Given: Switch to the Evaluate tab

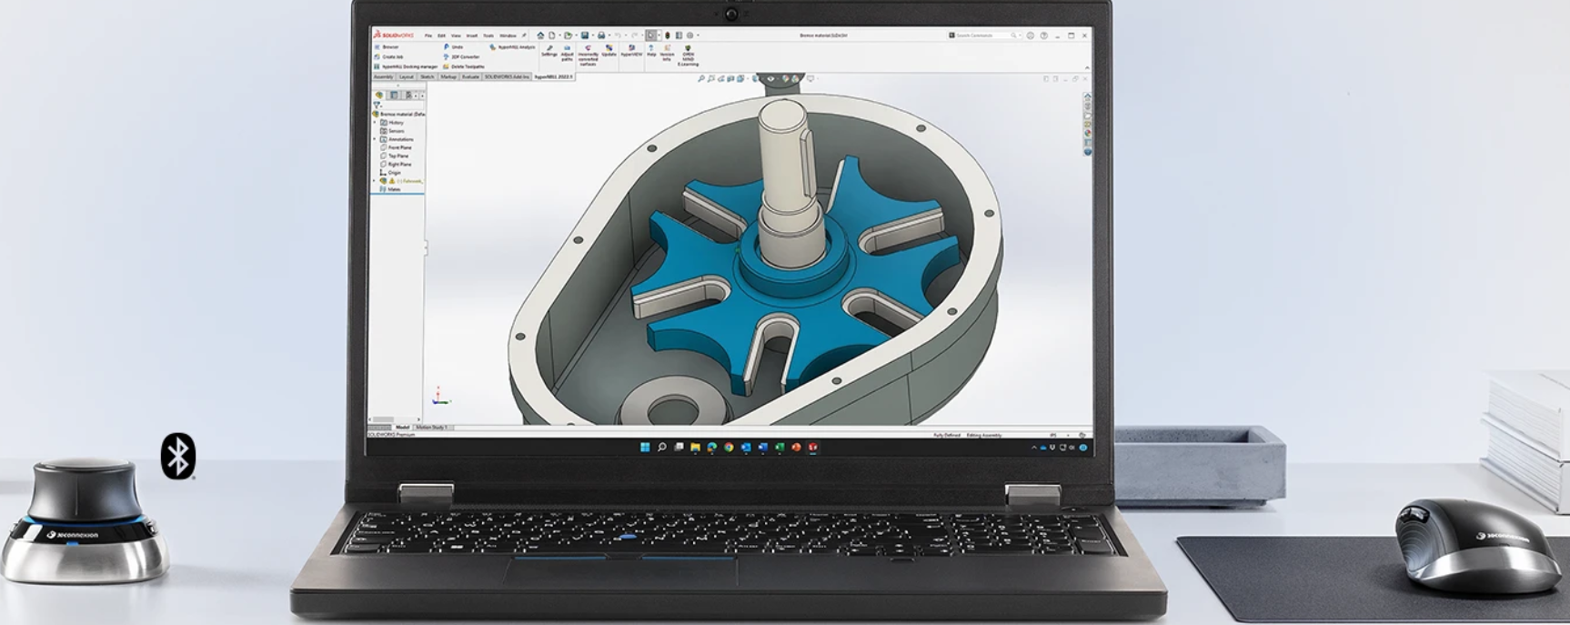Looking at the screenshot, I should [x=470, y=77].
